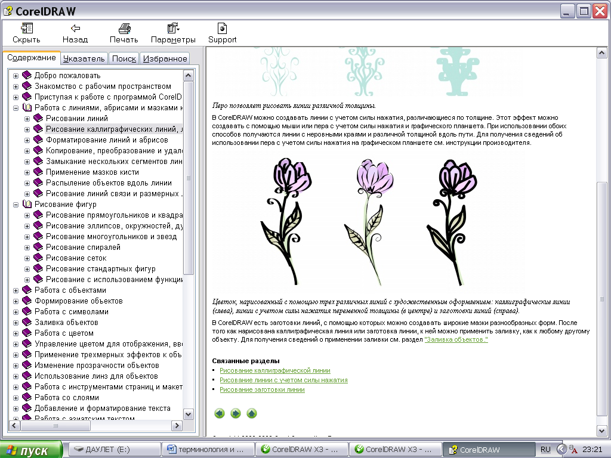611x458 pixels.
Task: Click the tree panel scroll-down arrow
Action: (188, 414)
